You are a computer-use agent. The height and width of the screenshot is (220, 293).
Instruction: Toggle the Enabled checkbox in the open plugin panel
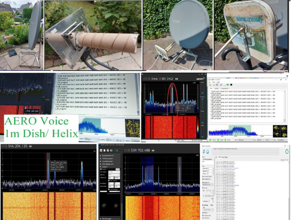coord(101,169)
